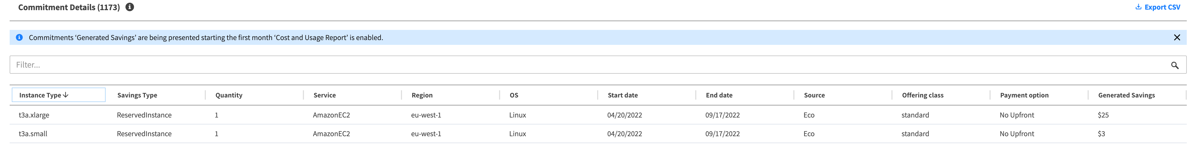
Task: Export the commitments table as CSV
Action: [x=1162, y=7]
